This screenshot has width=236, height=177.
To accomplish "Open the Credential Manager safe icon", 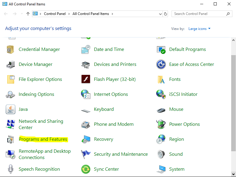I will coord(10,49).
